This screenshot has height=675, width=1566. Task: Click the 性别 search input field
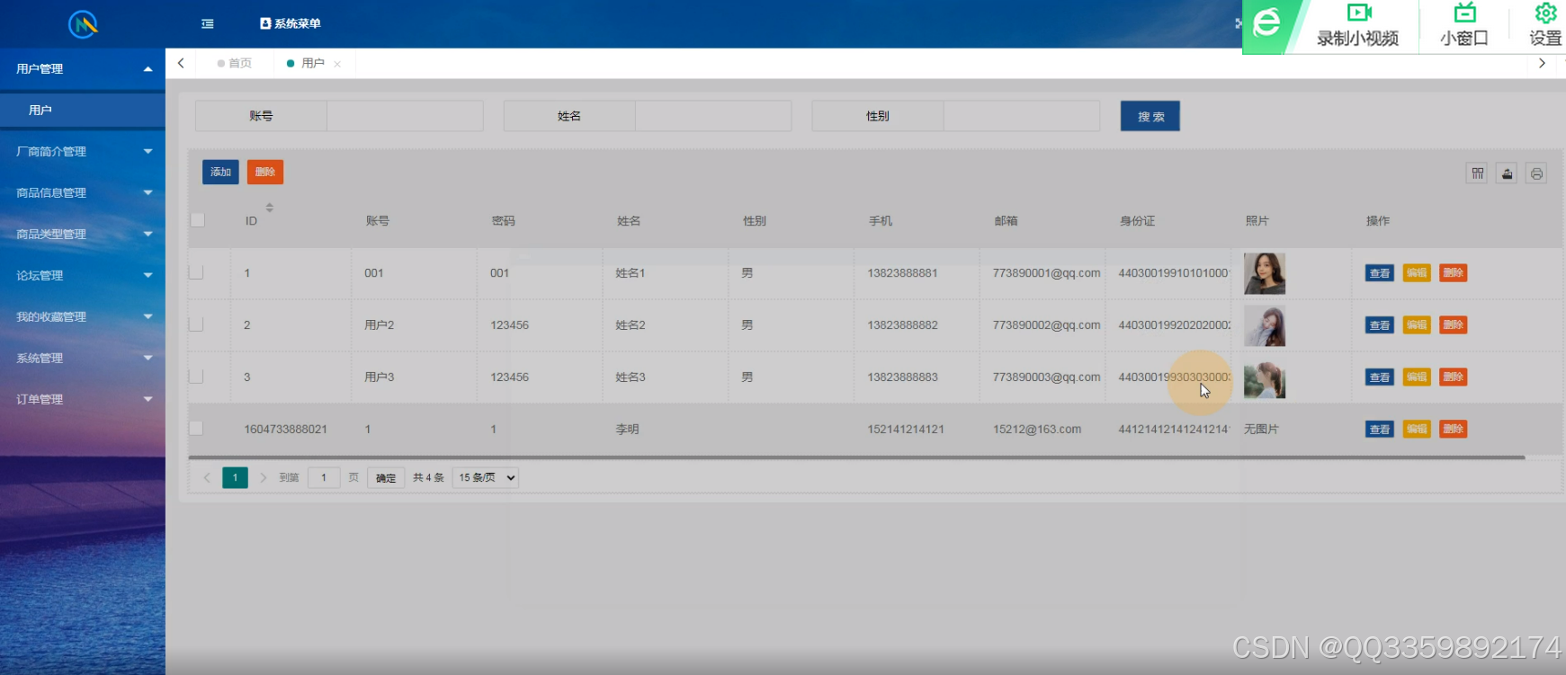coord(1022,116)
